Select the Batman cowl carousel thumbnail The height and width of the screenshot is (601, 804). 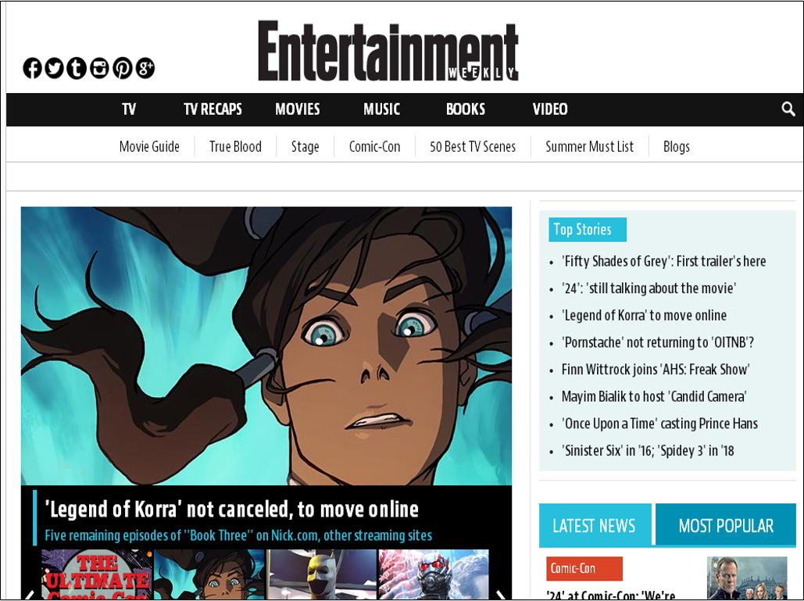321,574
